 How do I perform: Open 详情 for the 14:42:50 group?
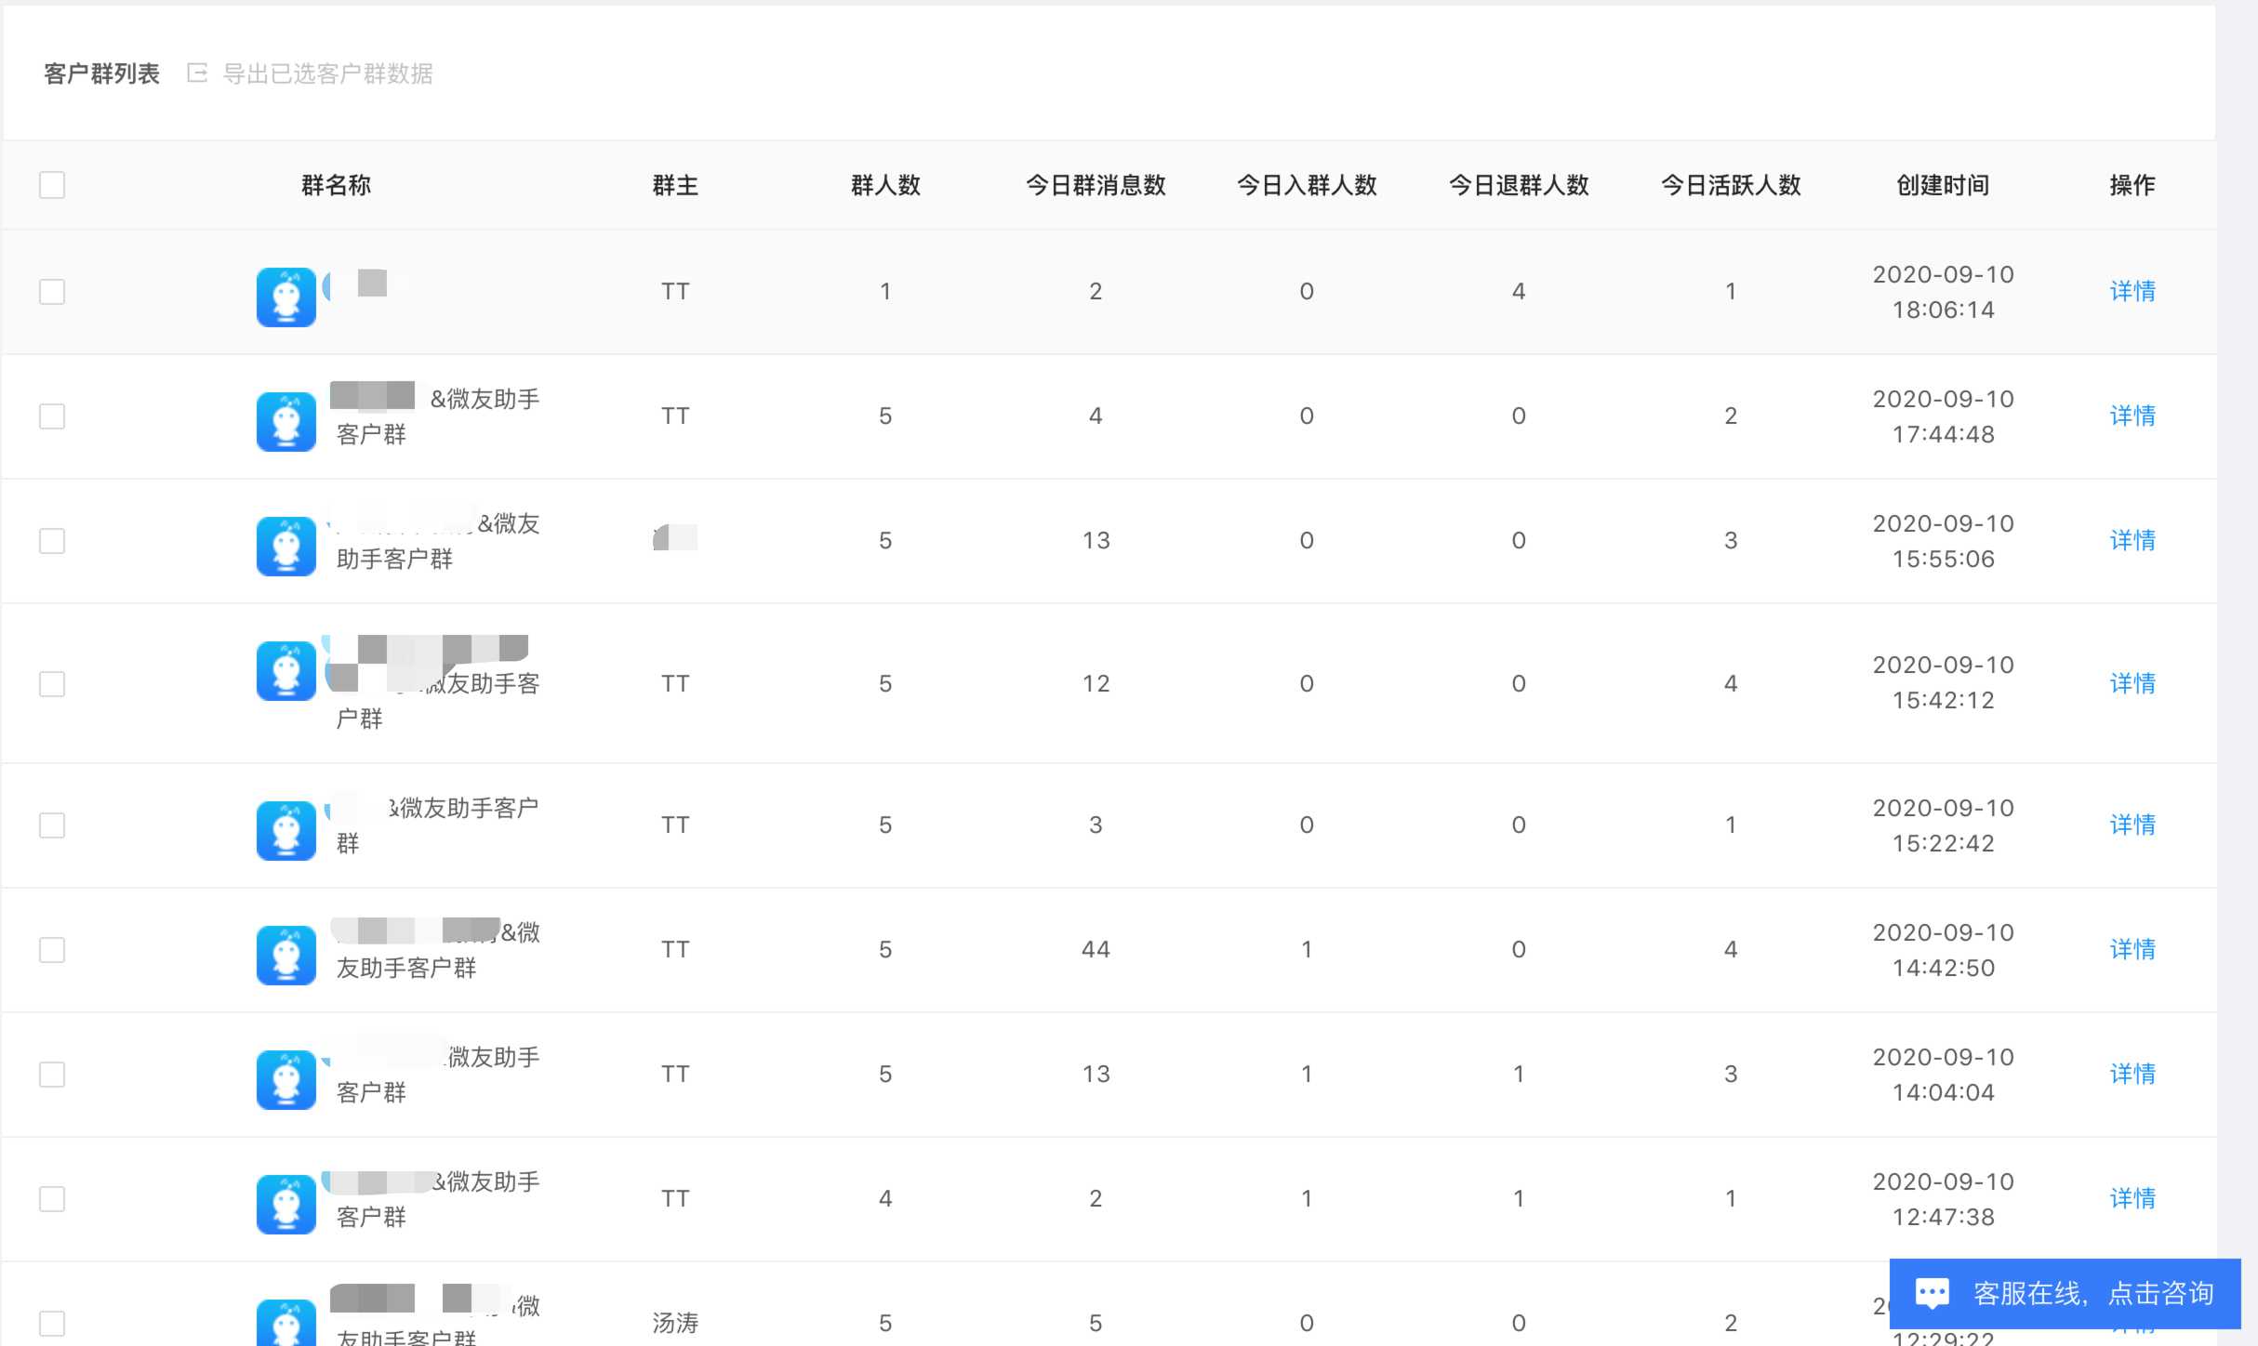[x=2132, y=950]
